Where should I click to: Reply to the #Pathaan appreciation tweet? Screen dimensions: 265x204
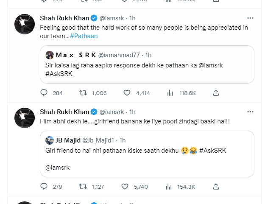tap(44, 93)
